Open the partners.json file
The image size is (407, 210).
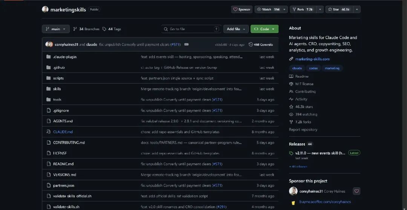point(64,186)
